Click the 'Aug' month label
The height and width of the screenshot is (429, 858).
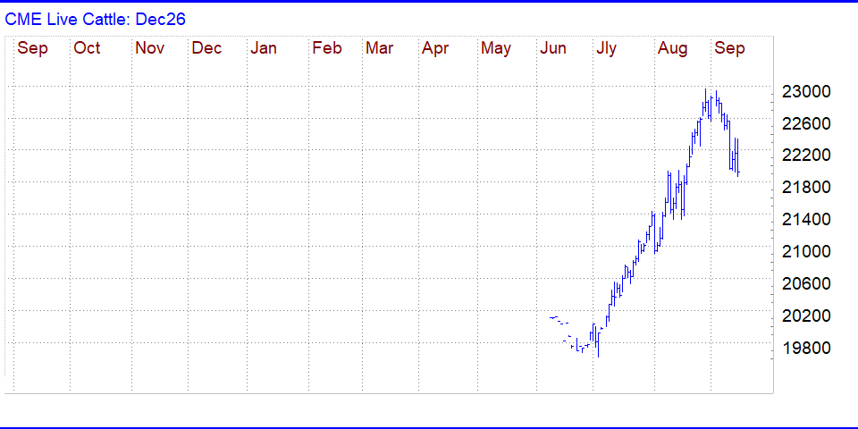coord(672,48)
